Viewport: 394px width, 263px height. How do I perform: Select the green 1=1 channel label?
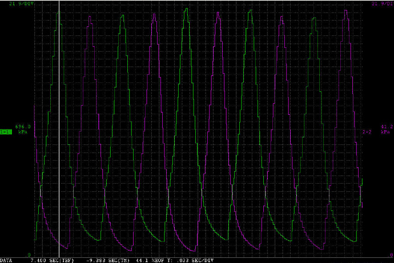point(5,132)
